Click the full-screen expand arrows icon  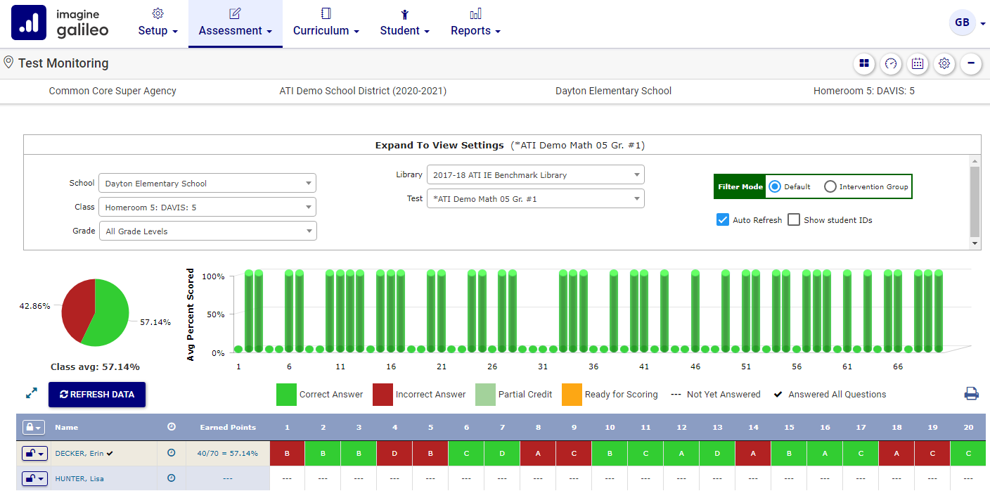click(x=32, y=394)
